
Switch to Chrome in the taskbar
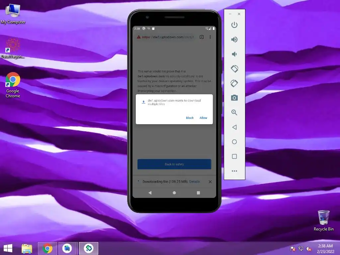point(47,248)
